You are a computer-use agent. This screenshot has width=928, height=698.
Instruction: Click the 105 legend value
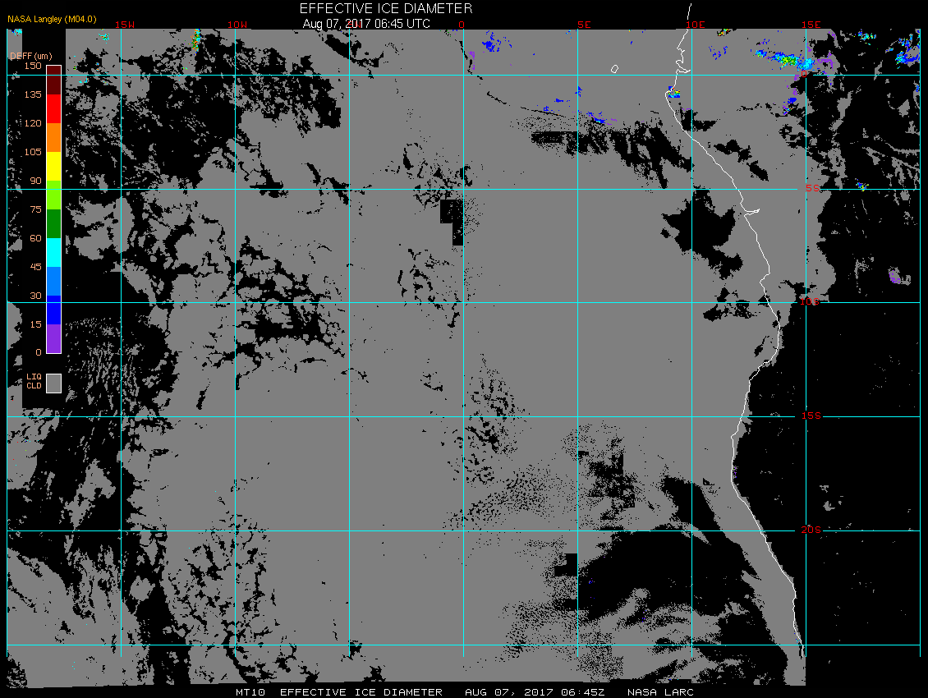[33, 152]
